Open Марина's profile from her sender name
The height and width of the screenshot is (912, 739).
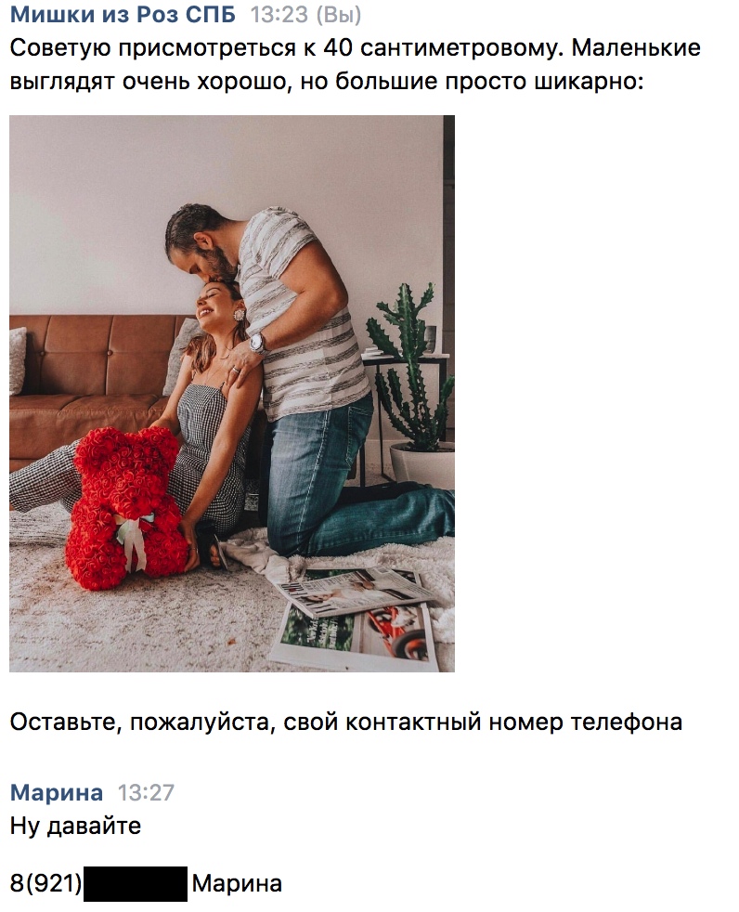(57, 792)
